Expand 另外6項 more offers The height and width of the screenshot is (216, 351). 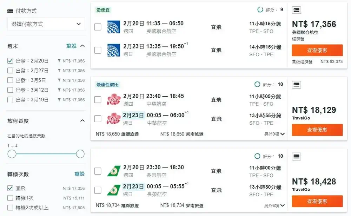(x=274, y=205)
